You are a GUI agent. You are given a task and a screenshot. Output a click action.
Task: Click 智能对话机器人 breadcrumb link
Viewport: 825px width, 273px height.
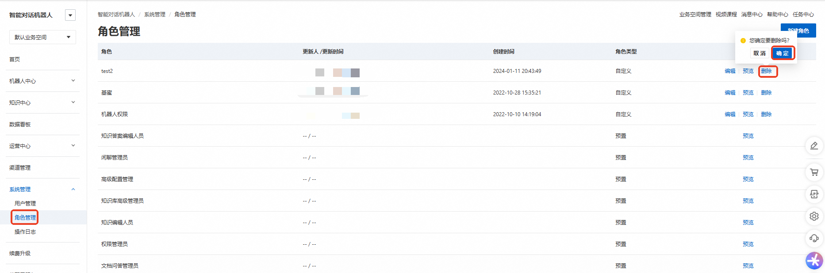(x=116, y=15)
